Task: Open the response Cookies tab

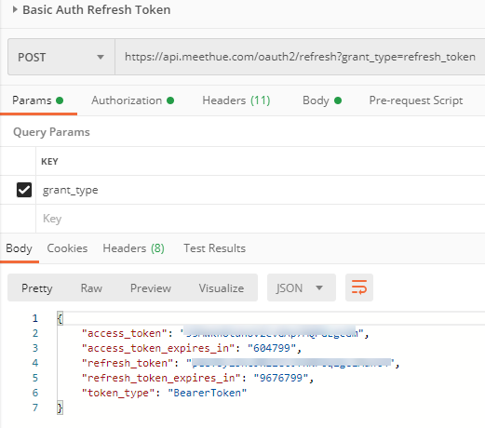Action: point(67,248)
